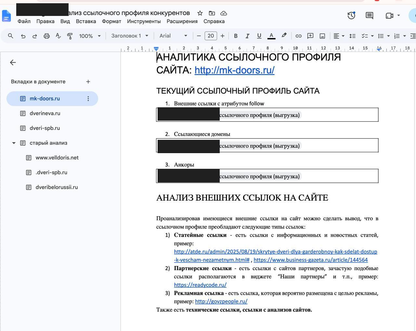
Task: Star this document
Action: [200, 13]
